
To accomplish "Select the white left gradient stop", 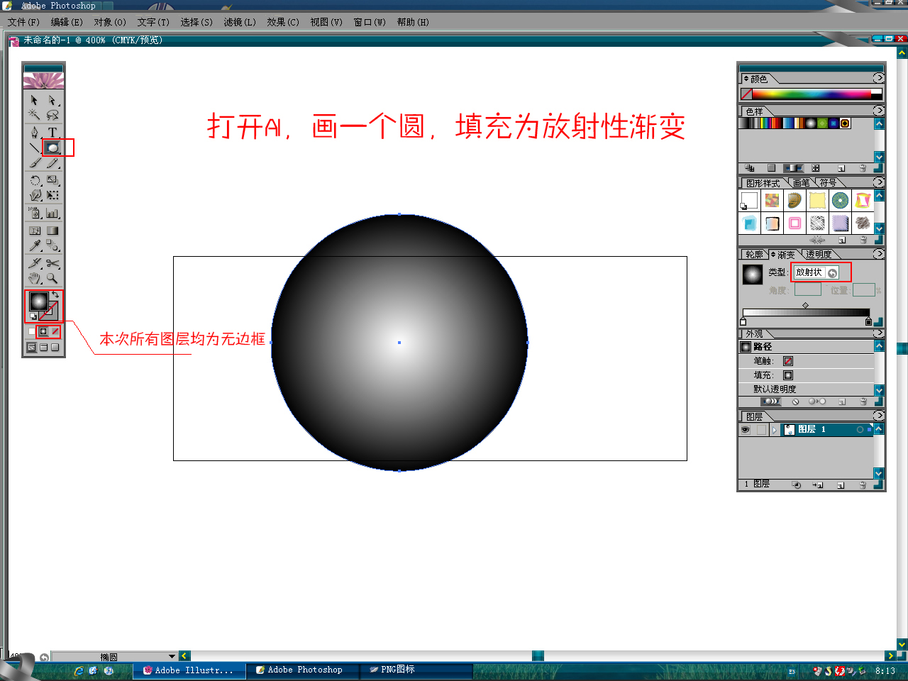I will pos(743,322).
